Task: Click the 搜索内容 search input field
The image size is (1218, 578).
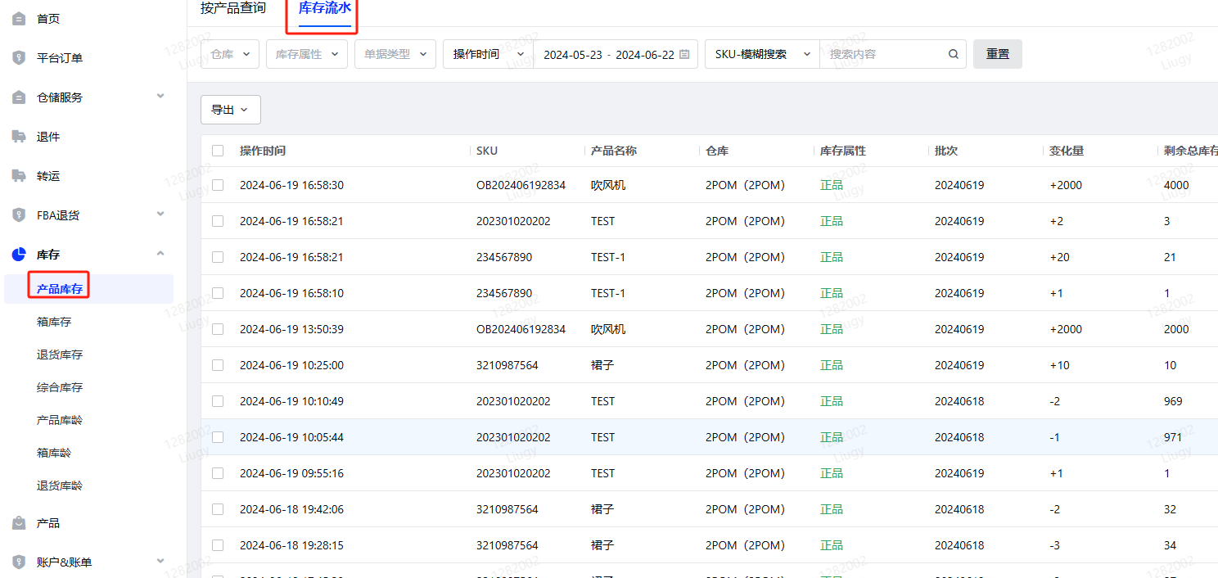Action: [884, 54]
